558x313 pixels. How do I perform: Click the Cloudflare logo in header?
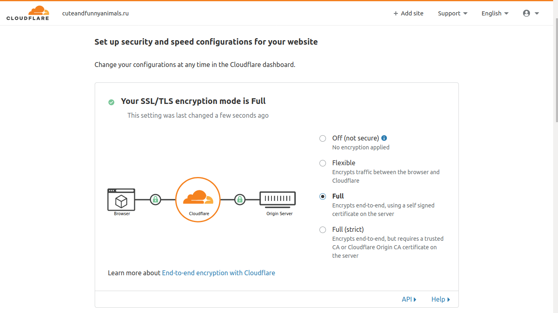[28, 13]
